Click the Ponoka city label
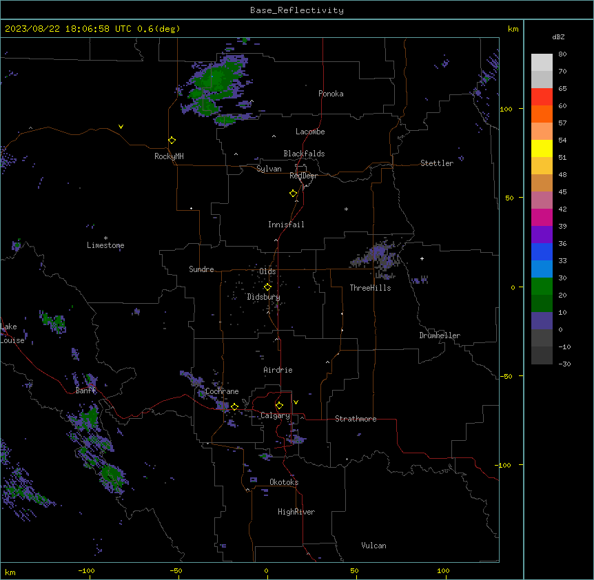This screenshot has height=580, width=594. (x=331, y=94)
